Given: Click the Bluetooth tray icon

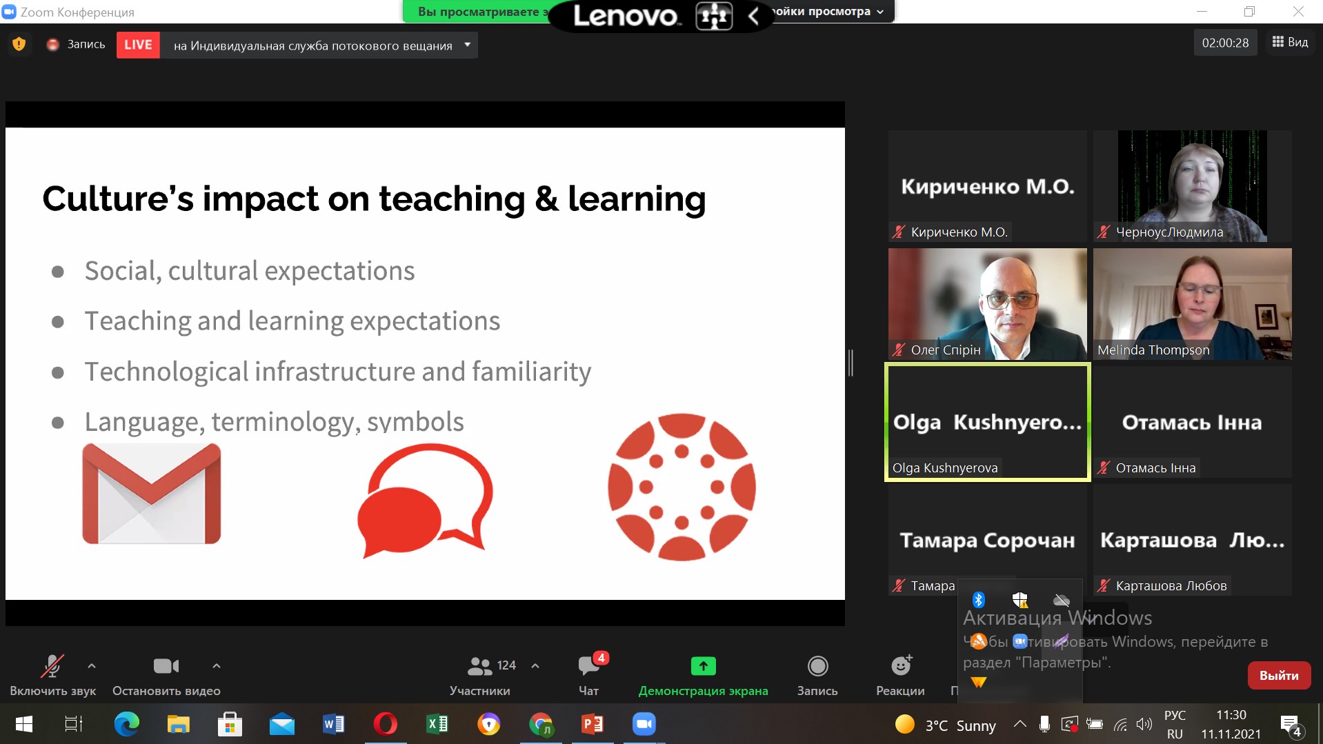Looking at the screenshot, I should point(978,599).
